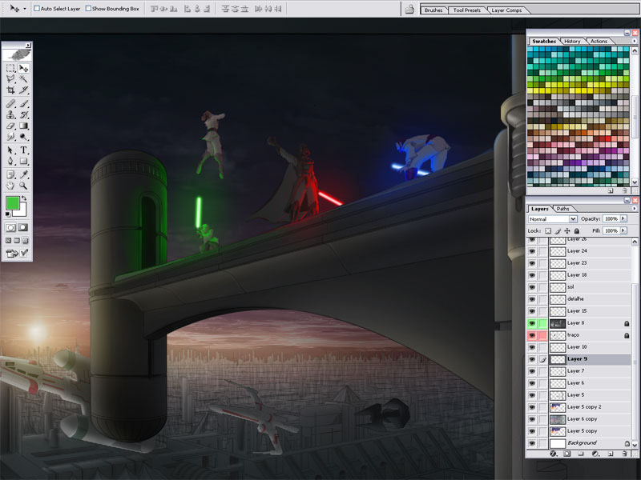Click Layer 5 copy thumbnail
The image size is (641, 480).
(558, 431)
